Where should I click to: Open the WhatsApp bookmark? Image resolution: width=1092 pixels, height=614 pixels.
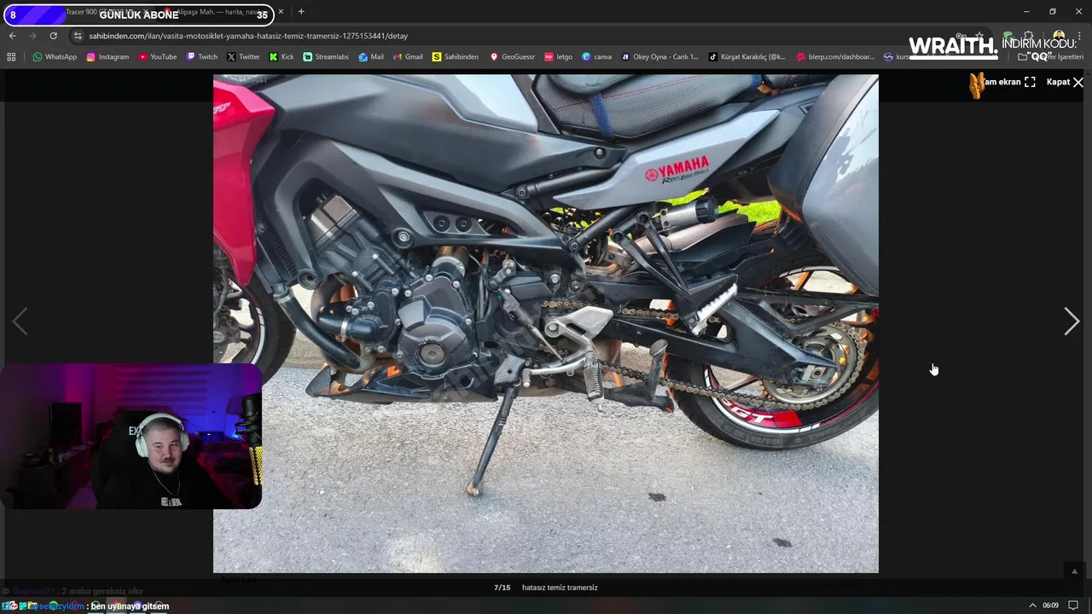coord(54,56)
